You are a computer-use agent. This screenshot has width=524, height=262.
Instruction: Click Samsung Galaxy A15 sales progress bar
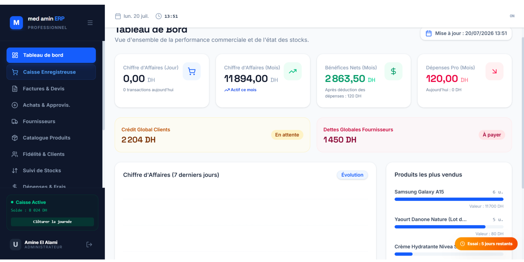coord(449,199)
